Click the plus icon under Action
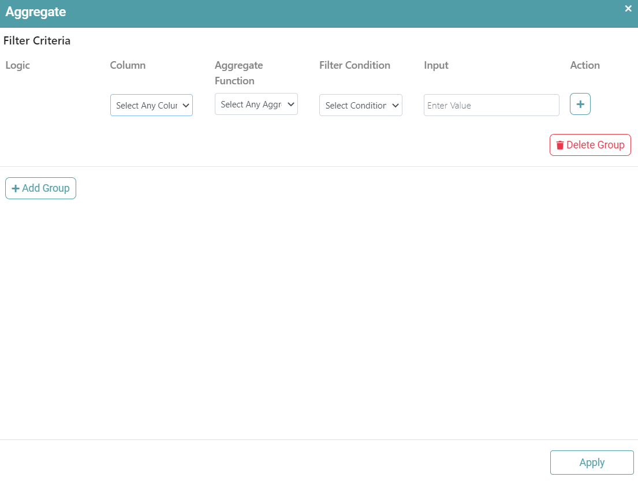Image resolution: width=638 pixels, height=481 pixels. pos(580,105)
